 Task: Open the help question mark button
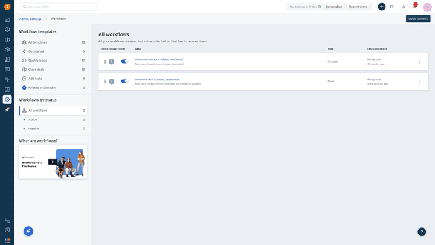coord(422,232)
